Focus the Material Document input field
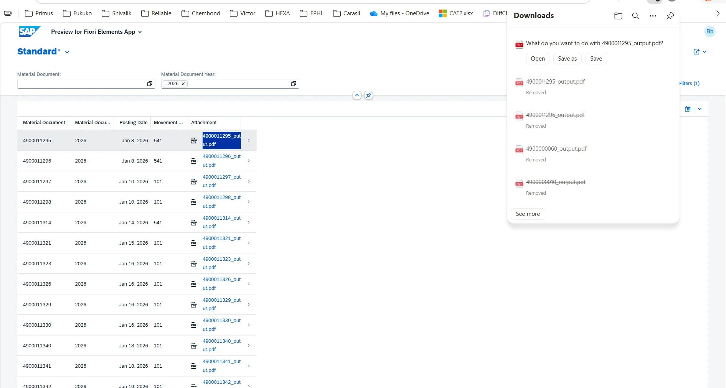Viewport: 726px width, 388px height. tap(81, 84)
